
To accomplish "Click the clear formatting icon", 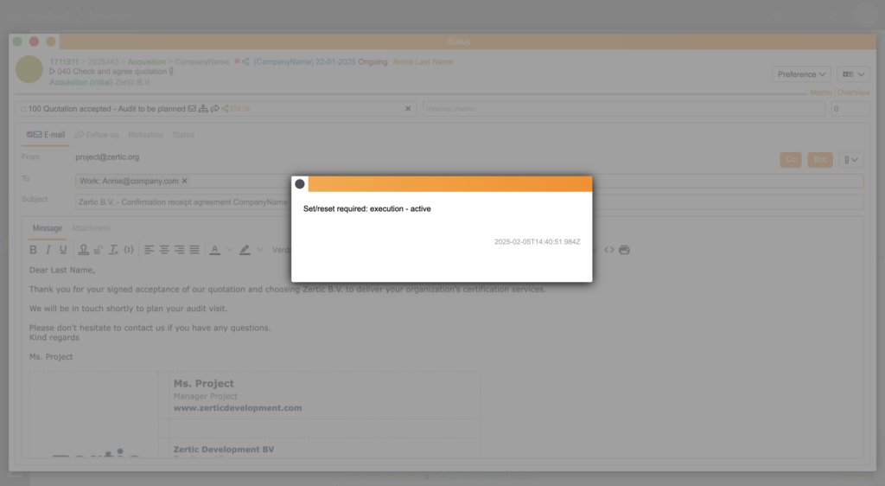I will click(x=113, y=250).
